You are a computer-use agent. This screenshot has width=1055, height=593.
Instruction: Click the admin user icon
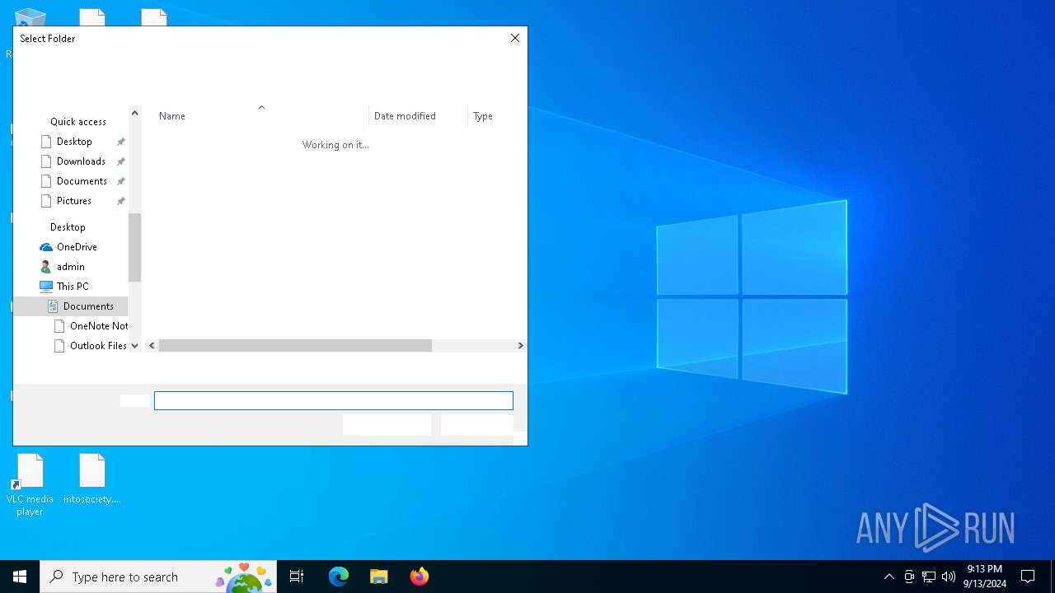[46, 267]
